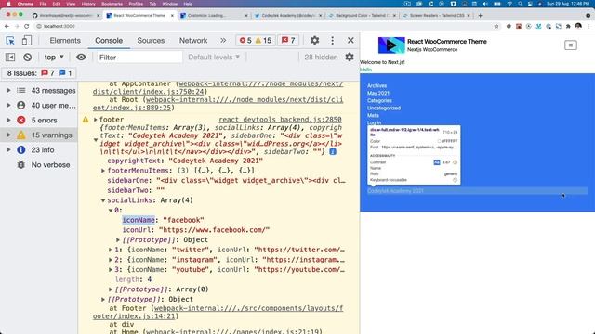Expand the 23 info group arrow

click(x=8, y=149)
